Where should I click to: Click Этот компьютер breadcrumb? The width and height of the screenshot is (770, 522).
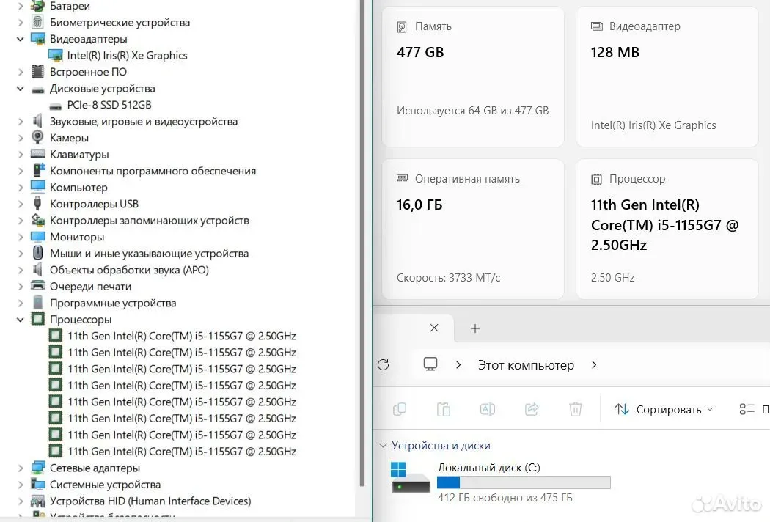click(x=526, y=365)
